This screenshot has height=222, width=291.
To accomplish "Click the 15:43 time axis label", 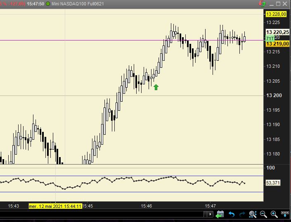I will (13, 206).
